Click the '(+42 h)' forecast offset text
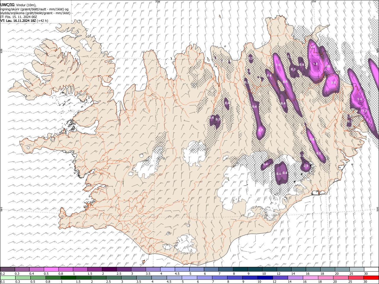Viewport: 379px width, 284px height. click(x=43, y=21)
